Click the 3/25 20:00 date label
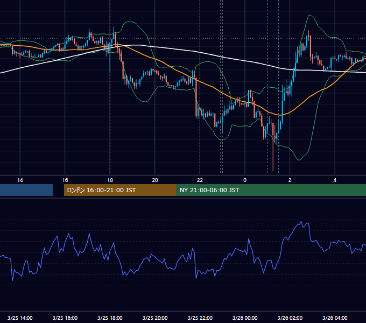The width and height of the screenshot is (366, 323). (x=155, y=318)
